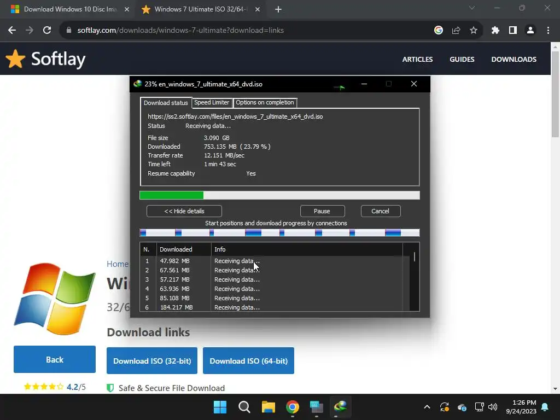
Task: Open Chrome from taskbar
Action: 293,407
